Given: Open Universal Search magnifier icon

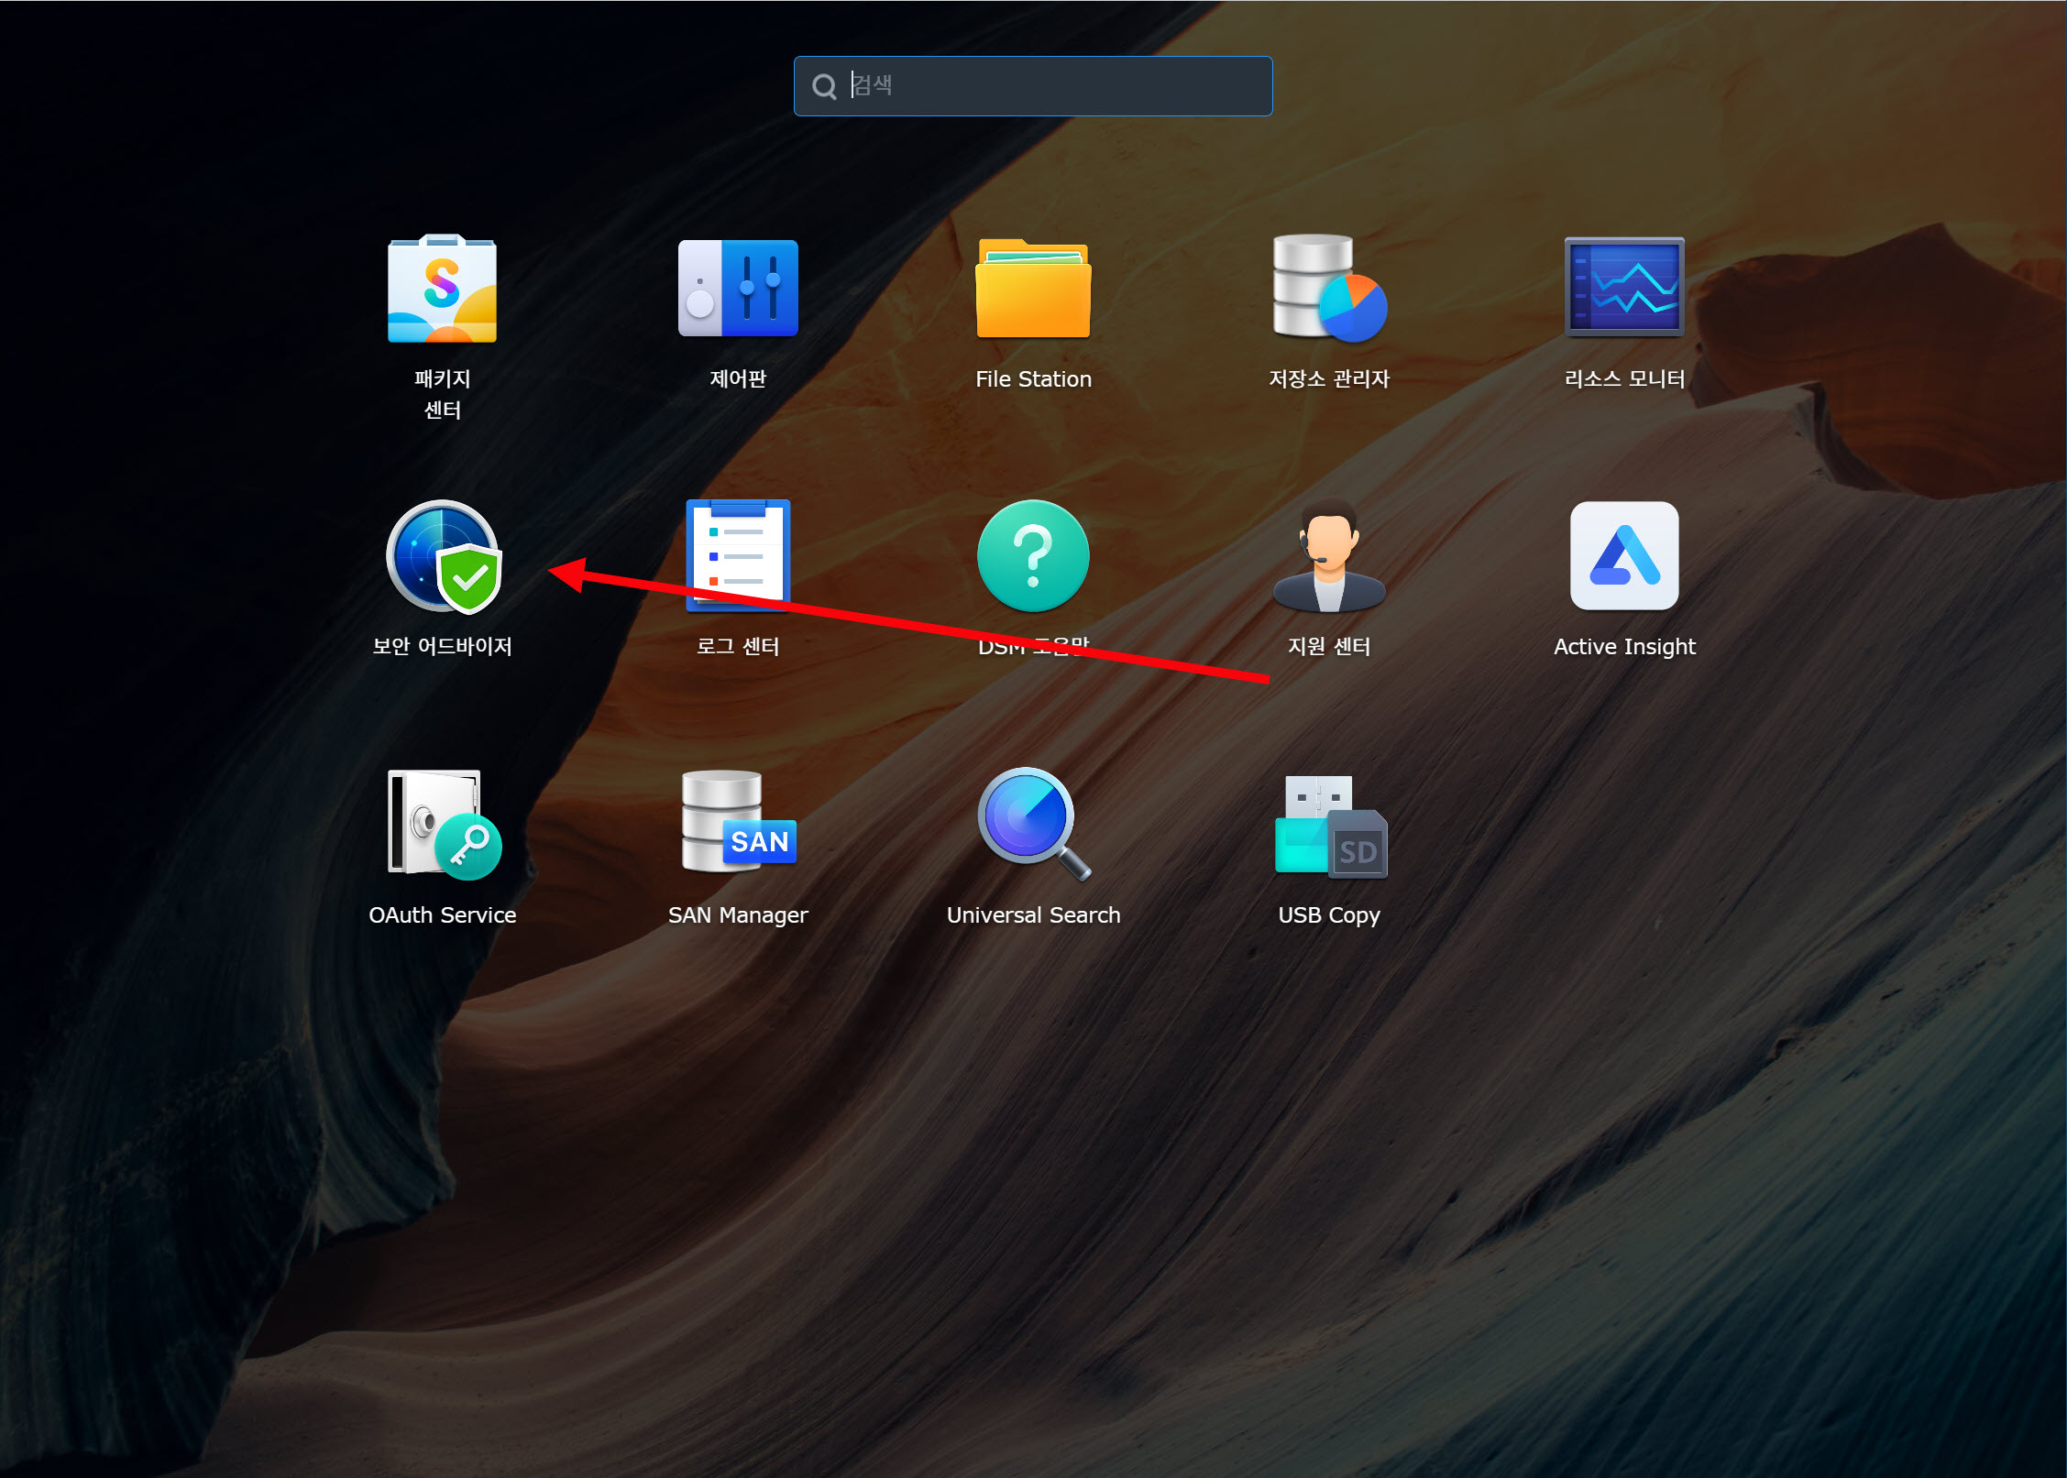Looking at the screenshot, I should pyautogui.click(x=1031, y=823).
